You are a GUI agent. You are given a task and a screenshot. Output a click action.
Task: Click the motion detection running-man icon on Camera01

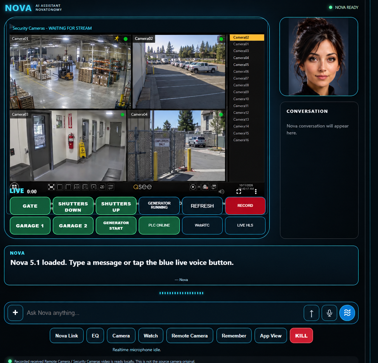(117, 39)
